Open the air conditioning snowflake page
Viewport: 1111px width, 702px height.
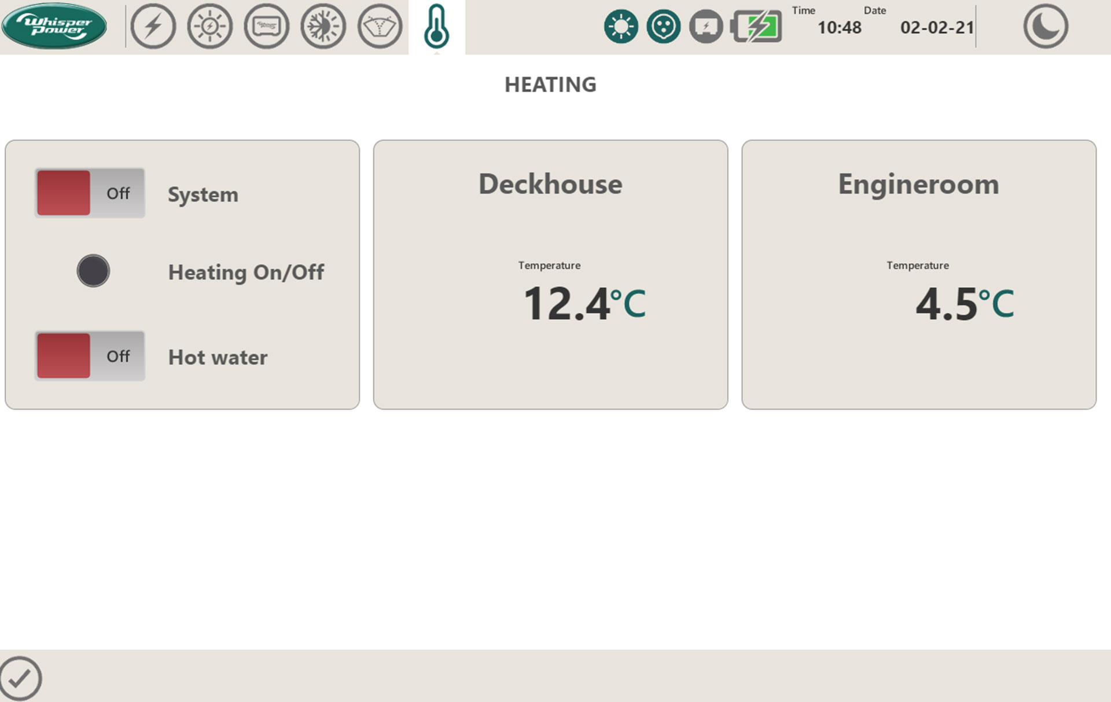tap(323, 26)
